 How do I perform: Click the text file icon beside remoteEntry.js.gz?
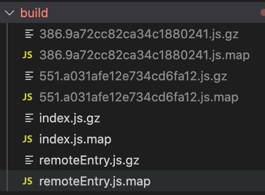click(x=29, y=160)
